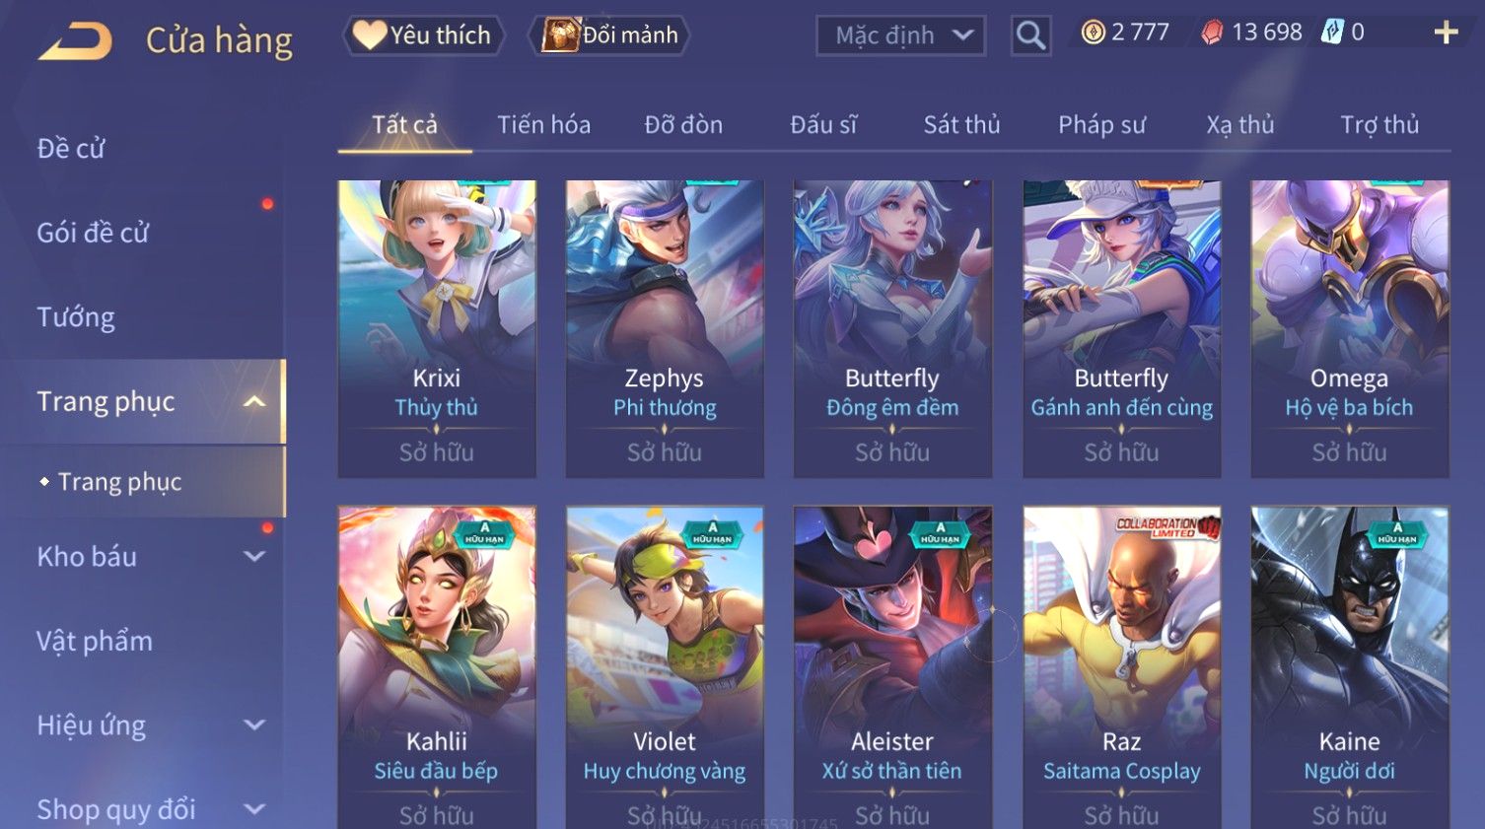Add currency with the plus icon
This screenshot has height=829, width=1485.
pyautogui.click(x=1446, y=33)
